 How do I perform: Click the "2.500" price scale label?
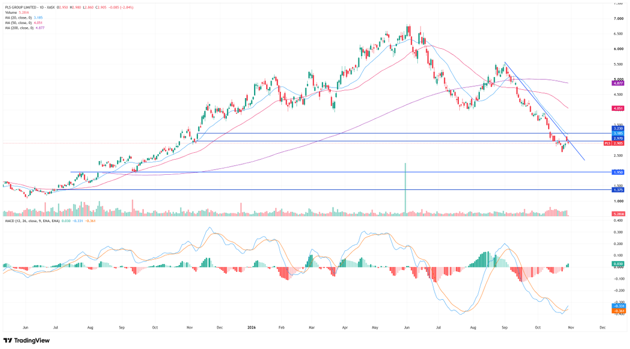click(618, 155)
